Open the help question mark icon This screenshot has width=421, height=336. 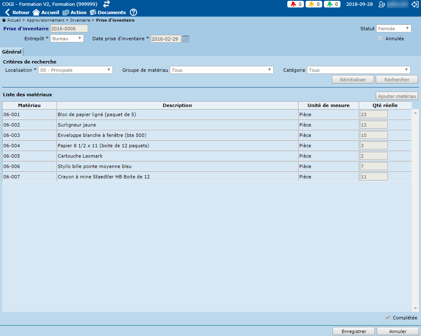point(133,12)
